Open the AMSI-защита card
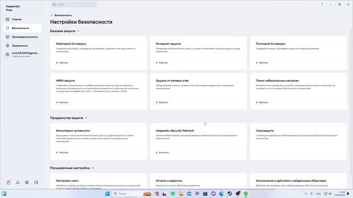 click(x=98, y=91)
